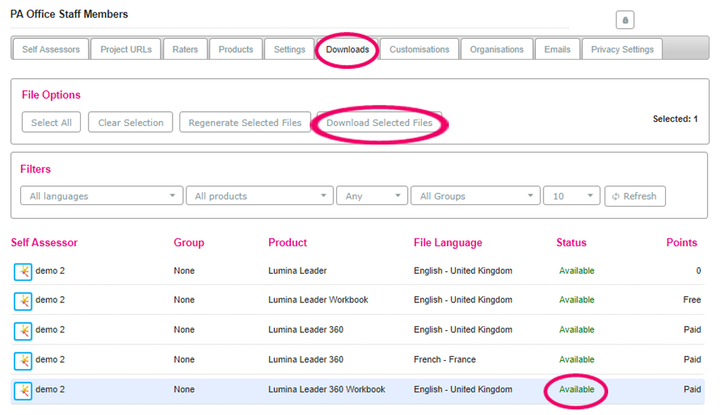
Task: Open the Any status dropdown
Action: point(372,196)
